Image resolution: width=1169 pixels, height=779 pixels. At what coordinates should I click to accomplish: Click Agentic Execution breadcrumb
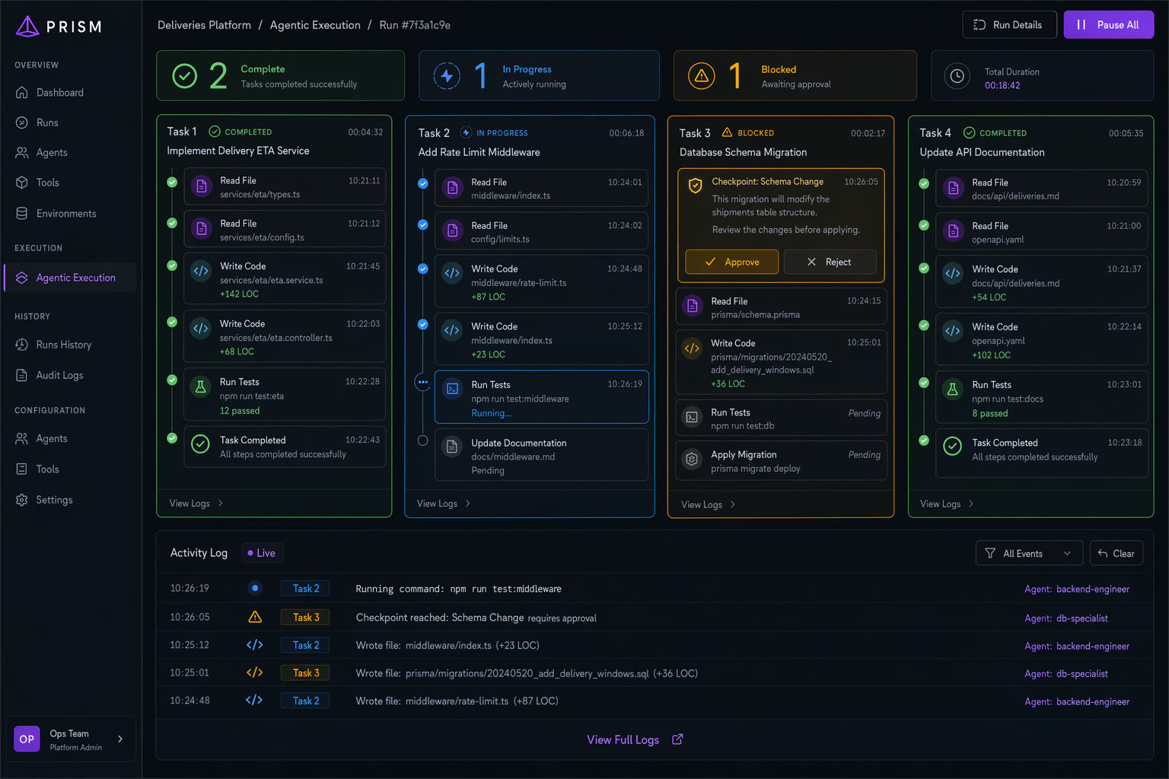coord(315,25)
